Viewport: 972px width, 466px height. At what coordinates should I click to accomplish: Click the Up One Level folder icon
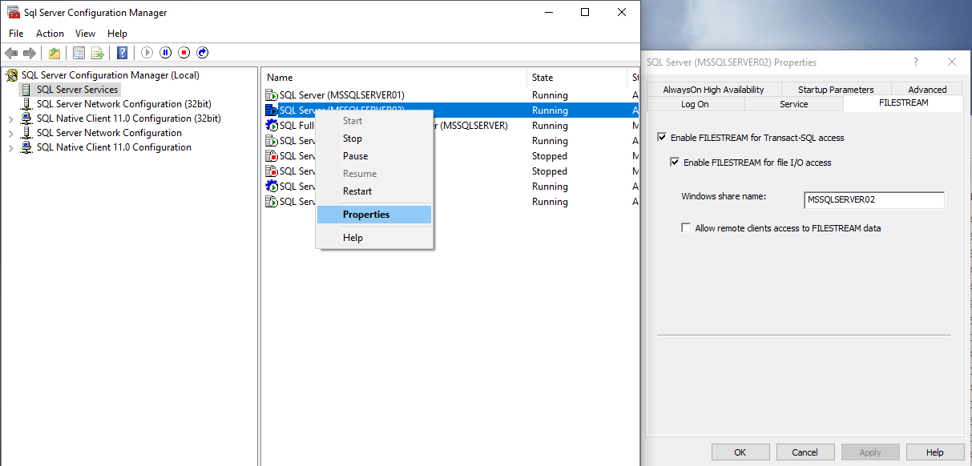click(54, 53)
